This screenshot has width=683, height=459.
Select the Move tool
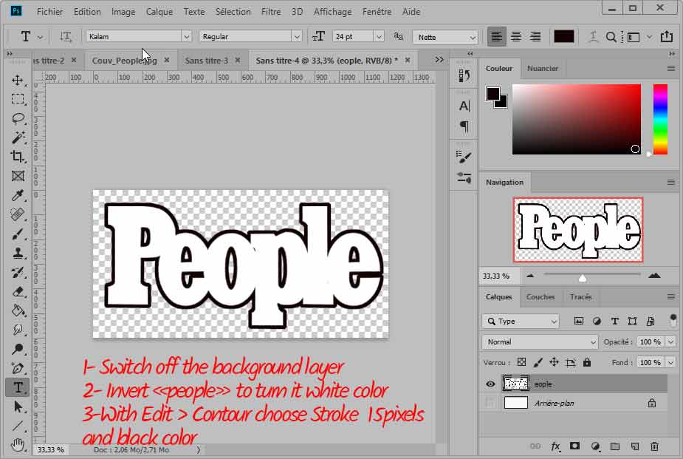click(x=18, y=81)
